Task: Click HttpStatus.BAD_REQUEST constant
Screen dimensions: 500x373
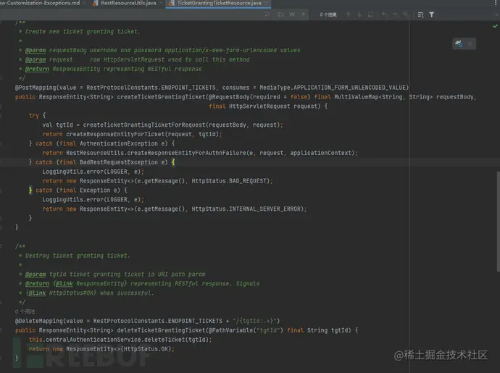Action: 229,181
